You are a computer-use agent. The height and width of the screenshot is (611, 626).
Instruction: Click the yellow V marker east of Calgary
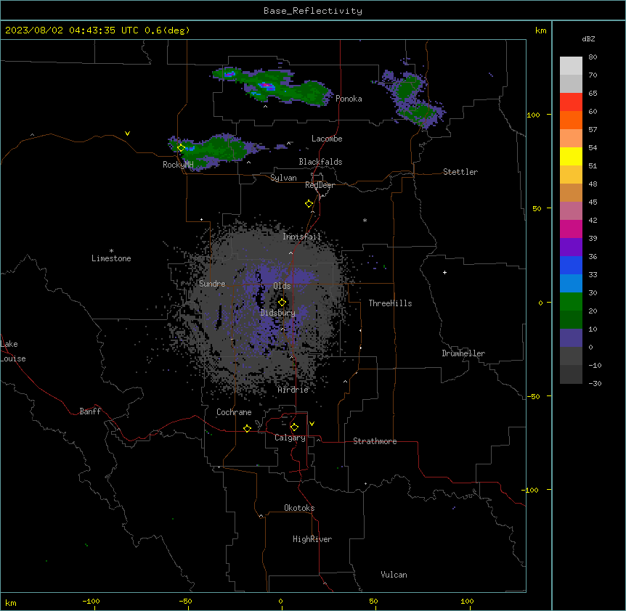312,424
